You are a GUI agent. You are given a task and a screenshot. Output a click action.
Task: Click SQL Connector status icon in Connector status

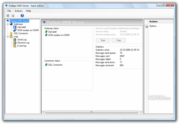pos(46,65)
